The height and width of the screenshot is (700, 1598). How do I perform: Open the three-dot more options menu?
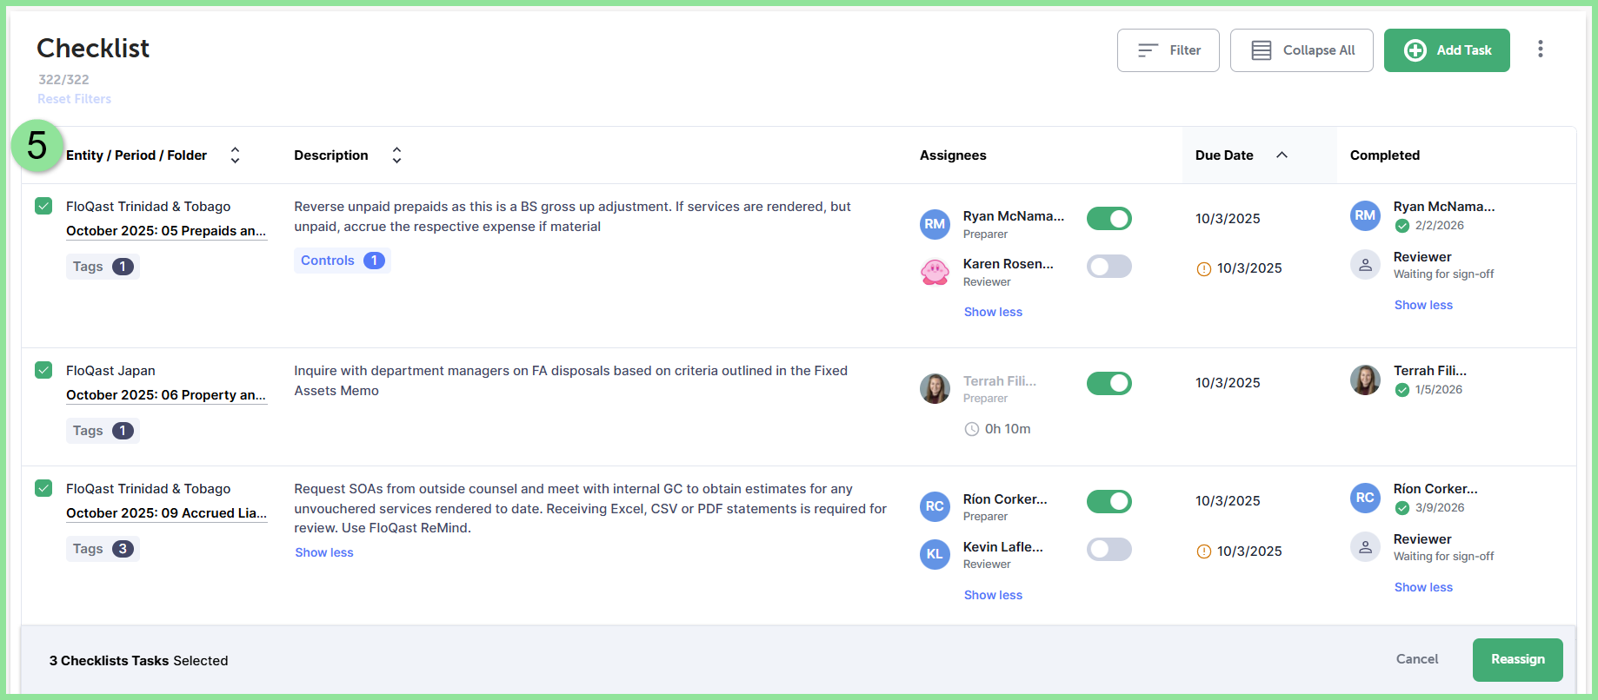[1540, 50]
